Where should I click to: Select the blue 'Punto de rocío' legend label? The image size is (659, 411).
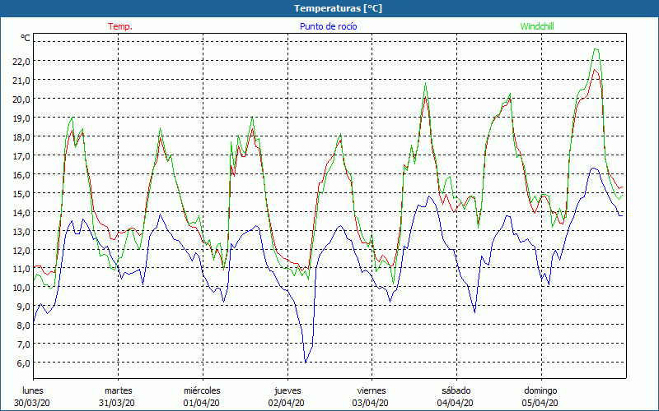(x=328, y=26)
